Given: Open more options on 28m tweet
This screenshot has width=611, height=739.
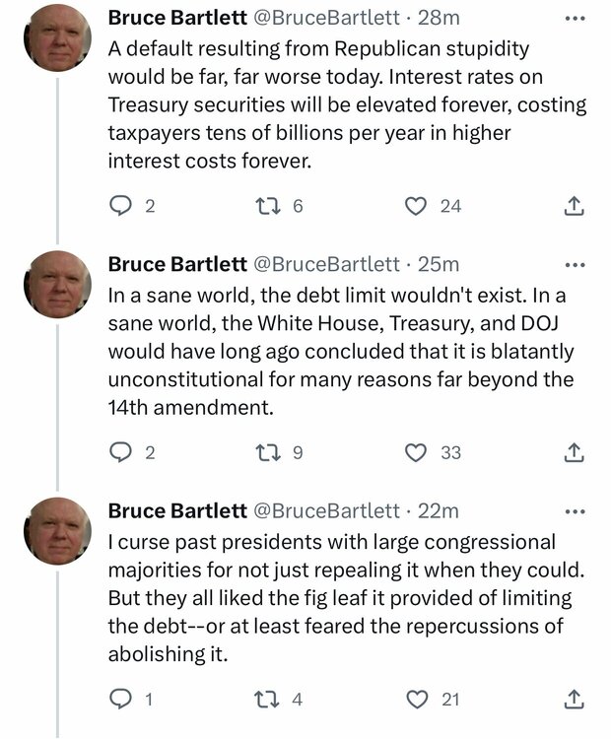Looking at the screenshot, I should (576, 19).
